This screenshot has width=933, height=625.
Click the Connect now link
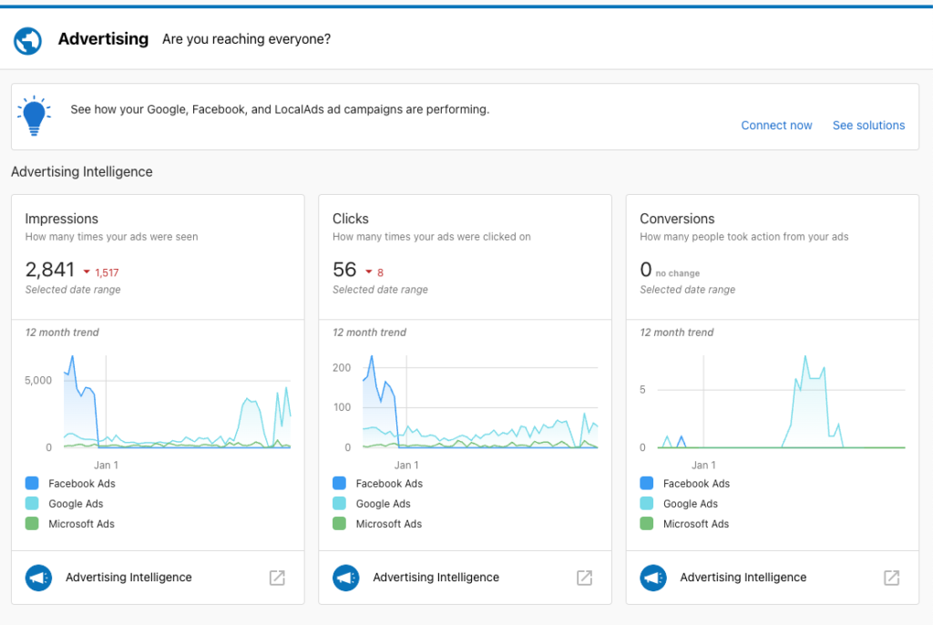pyautogui.click(x=776, y=126)
